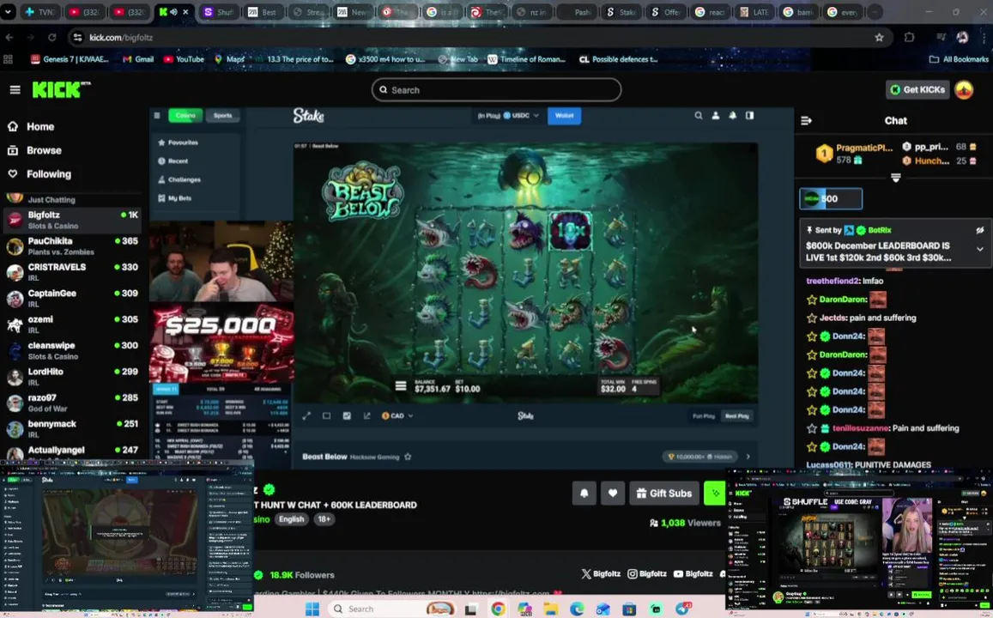Open Browse in Kick sidebar
The width and height of the screenshot is (993, 618).
click(35, 151)
